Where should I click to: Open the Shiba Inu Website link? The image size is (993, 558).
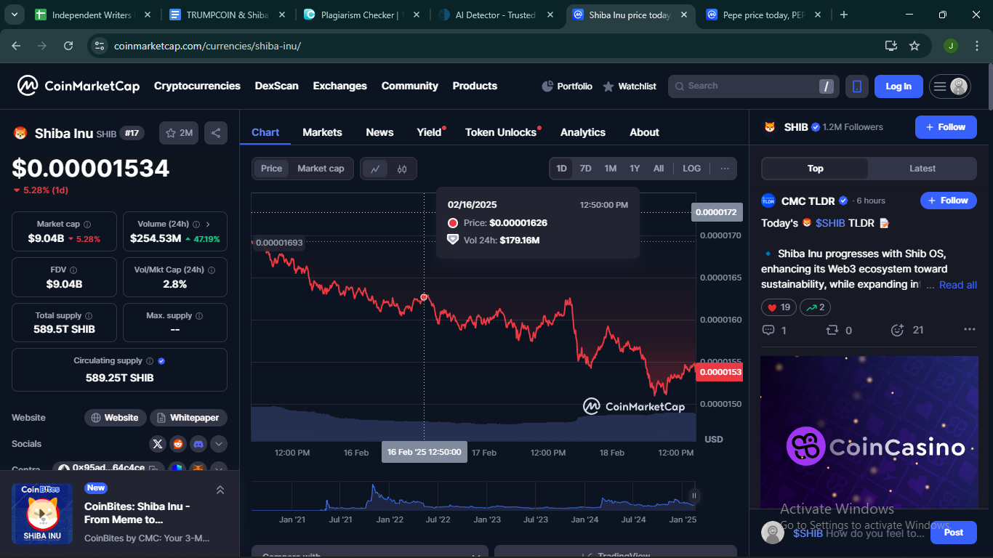click(115, 418)
